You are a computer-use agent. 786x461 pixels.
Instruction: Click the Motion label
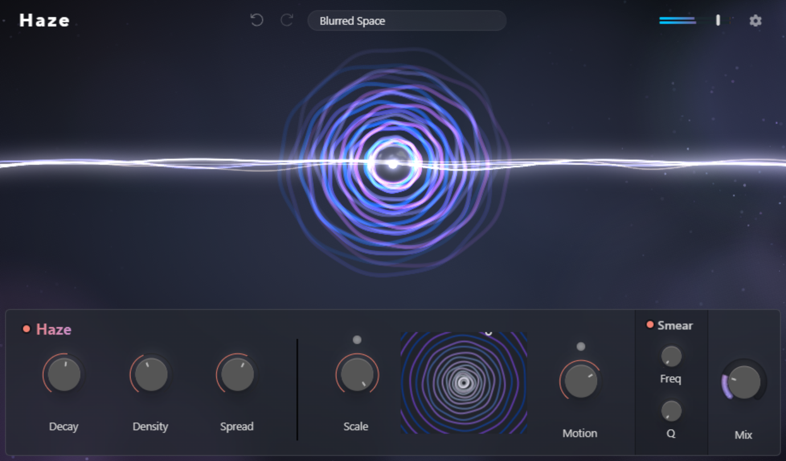tap(580, 433)
